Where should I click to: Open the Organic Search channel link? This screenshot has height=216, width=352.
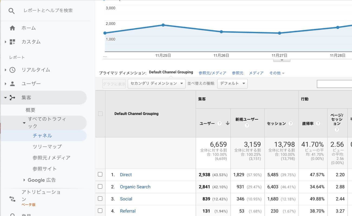pos(135,187)
